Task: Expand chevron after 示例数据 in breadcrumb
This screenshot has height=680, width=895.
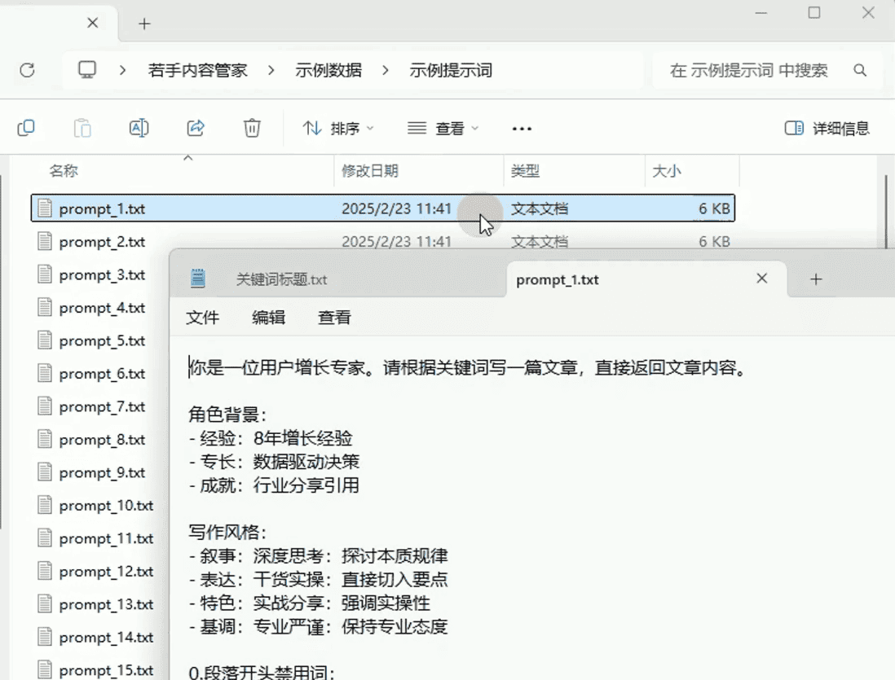Action: (x=386, y=71)
